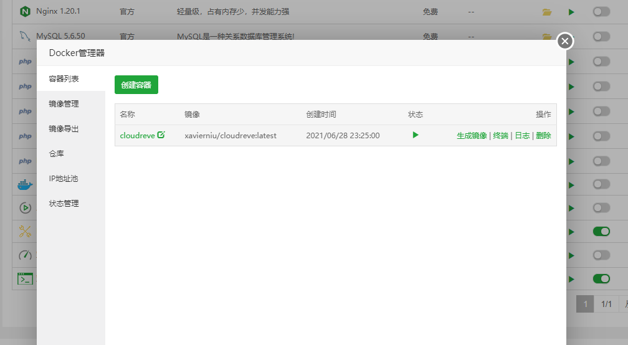Click the play arrow in circled-play row
This screenshot has width=628, height=345.
pos(571,208)
